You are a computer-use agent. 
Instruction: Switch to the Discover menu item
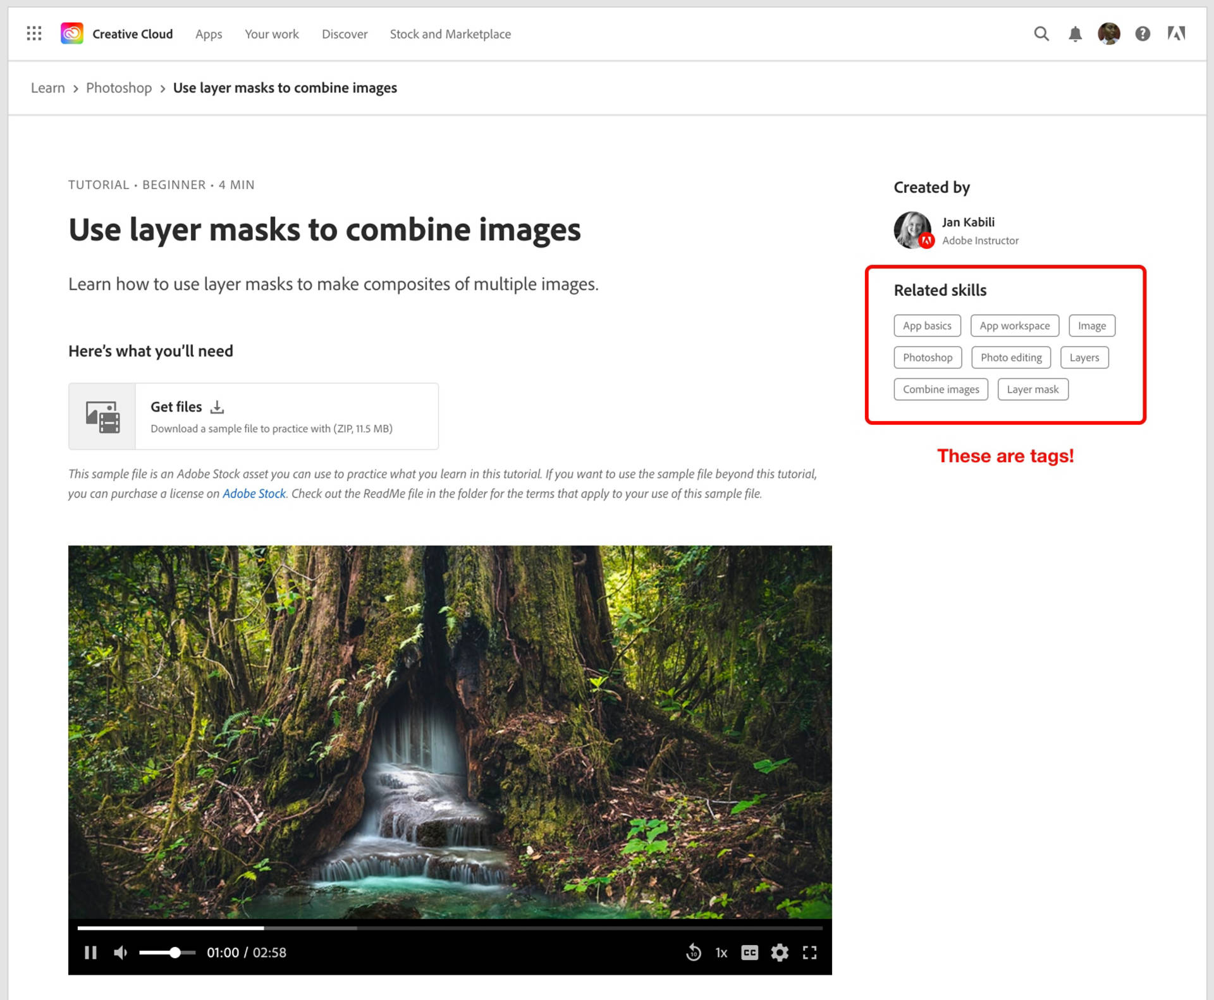344,34
